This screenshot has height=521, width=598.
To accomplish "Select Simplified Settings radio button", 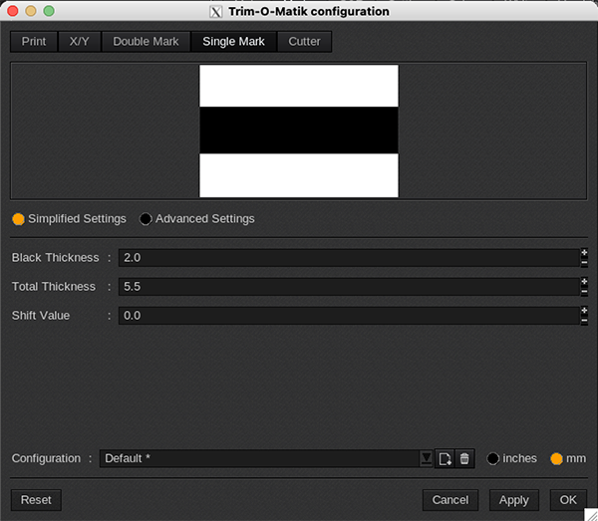I will pyautogui.click(x=18, y=219).
